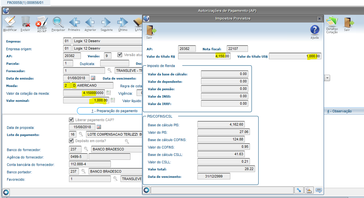Viewport: 364px width, 198px height.
Task: Open Pesquisar magnifying glass tool
Action: pyautogui.click(x=58, y=22)
